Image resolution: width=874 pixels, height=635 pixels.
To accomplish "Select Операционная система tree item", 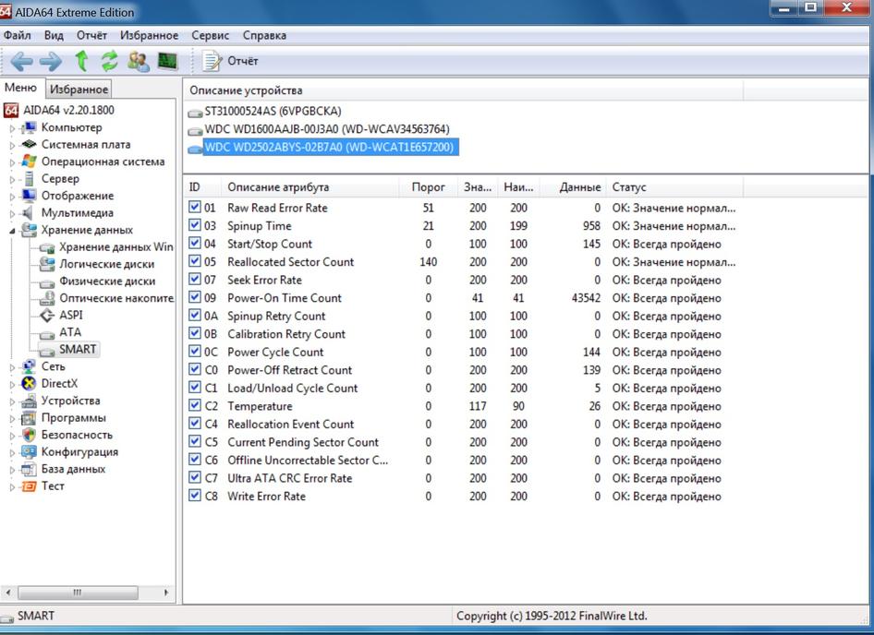I will [x=103, y=162].
